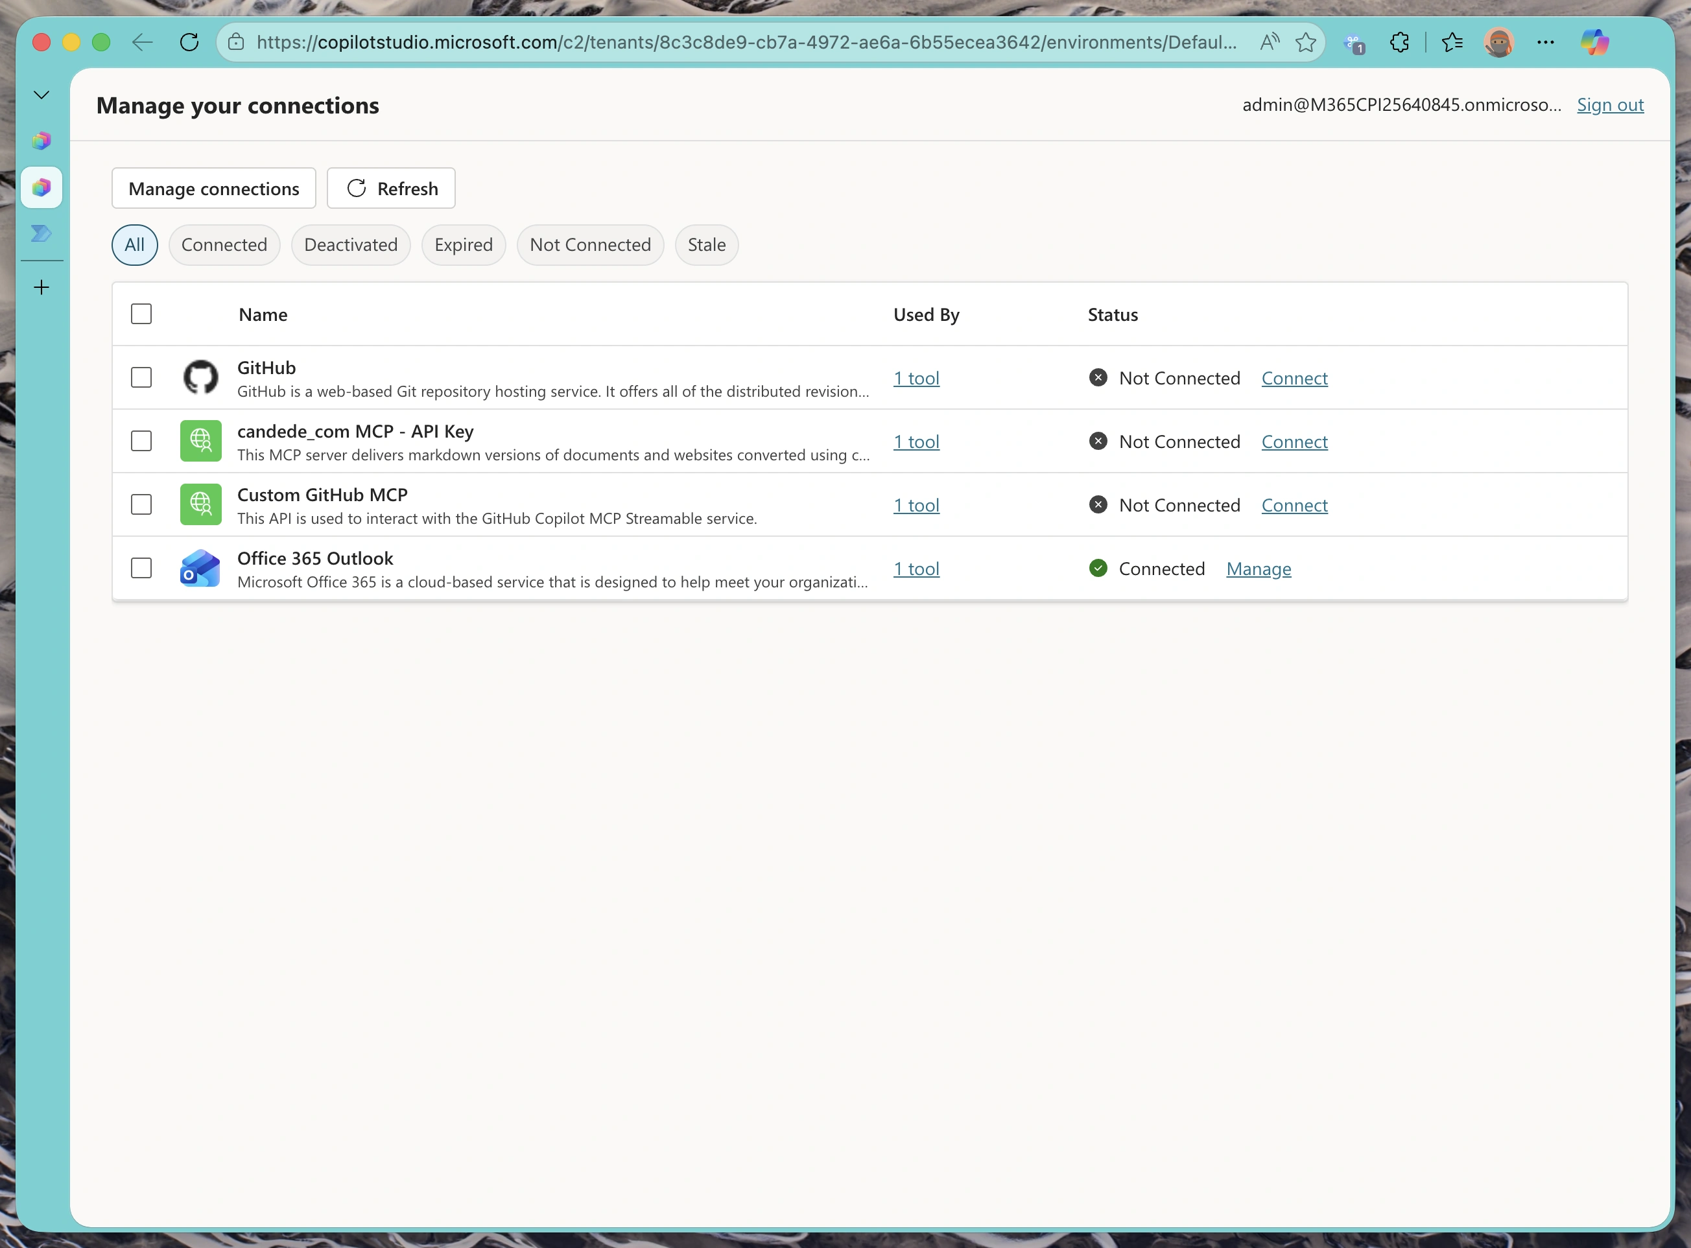This screenshot has width=1691, height=1248.
Task: Filter connections by Not Connected
Action: click(x=590, y=244)
